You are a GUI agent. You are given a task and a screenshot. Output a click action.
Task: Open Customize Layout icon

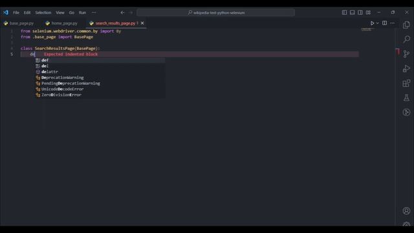point(368,12)
